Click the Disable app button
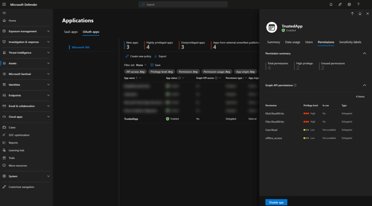Image resolution: width=372 pixels, height=206 pixels. (x=276, y=202)
